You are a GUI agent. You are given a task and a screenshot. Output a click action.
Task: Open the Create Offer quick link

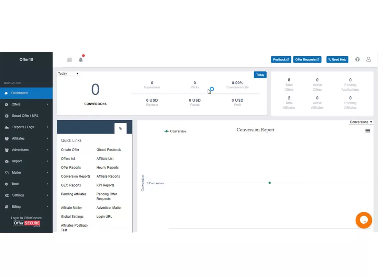pyautogui.click(x=70, y=150)
